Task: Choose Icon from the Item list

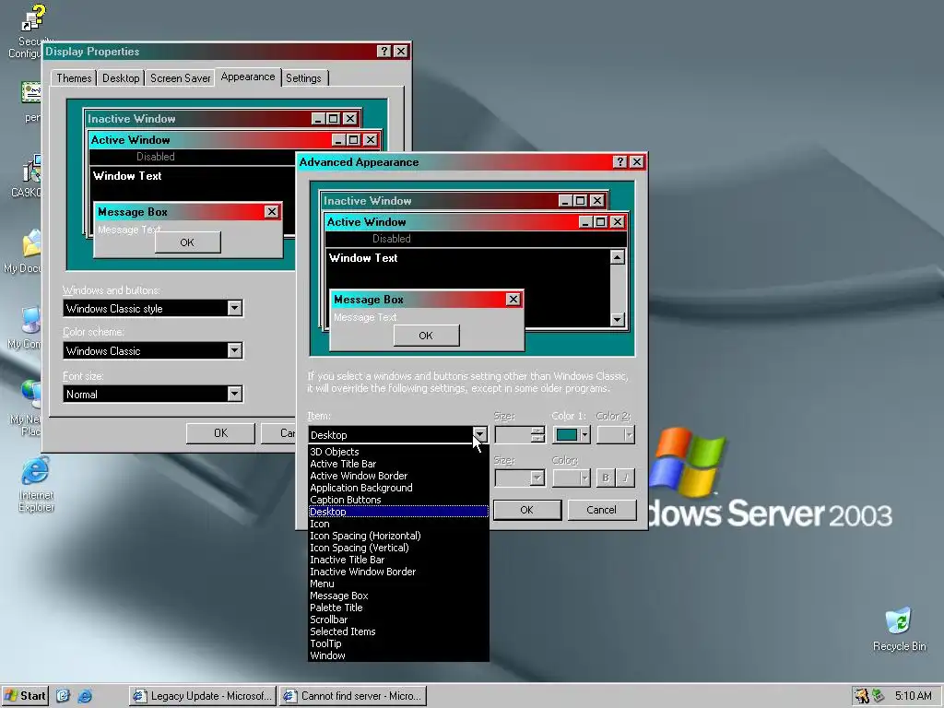Action: [398, 524]
